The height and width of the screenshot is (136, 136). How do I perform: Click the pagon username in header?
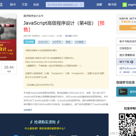coord(132,5)
